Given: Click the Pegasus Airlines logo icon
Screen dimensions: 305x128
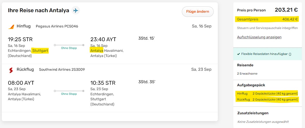Looking at the screenshot, I should [x=11, y=26].
